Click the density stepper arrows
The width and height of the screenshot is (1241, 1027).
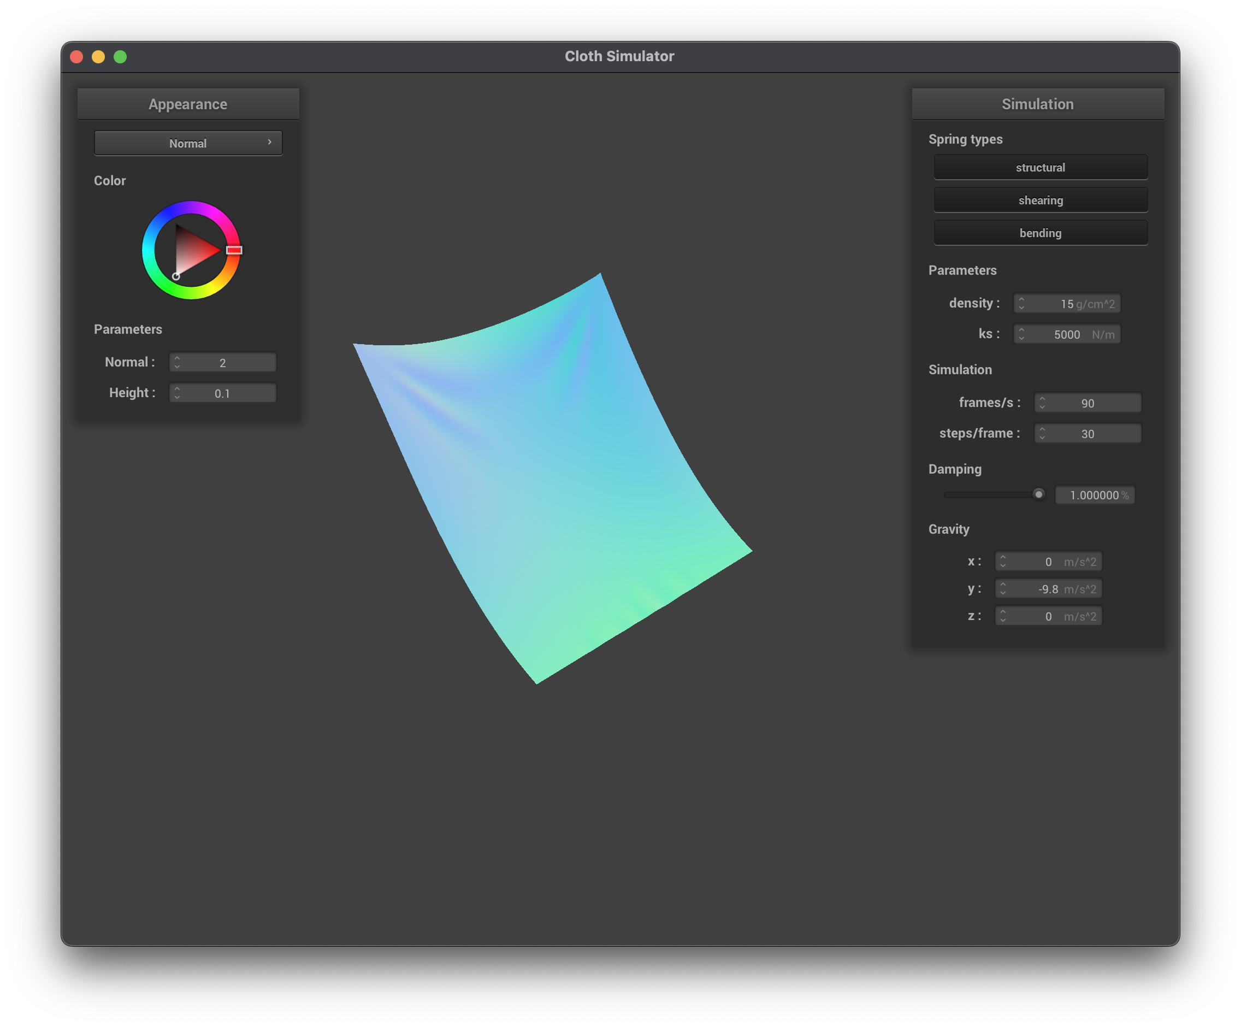[x=1021, y=303]
